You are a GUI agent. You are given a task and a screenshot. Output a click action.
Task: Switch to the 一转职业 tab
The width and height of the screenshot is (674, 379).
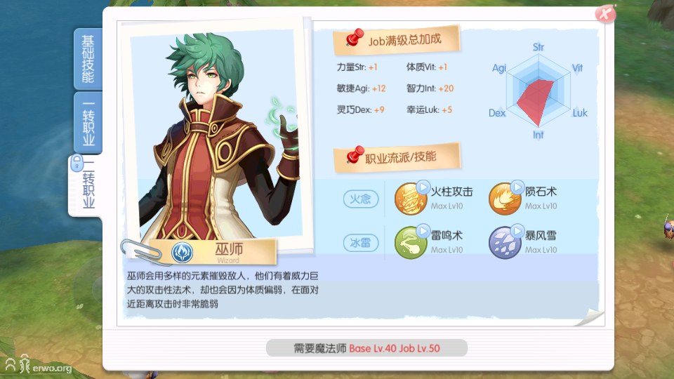point(88,122)
